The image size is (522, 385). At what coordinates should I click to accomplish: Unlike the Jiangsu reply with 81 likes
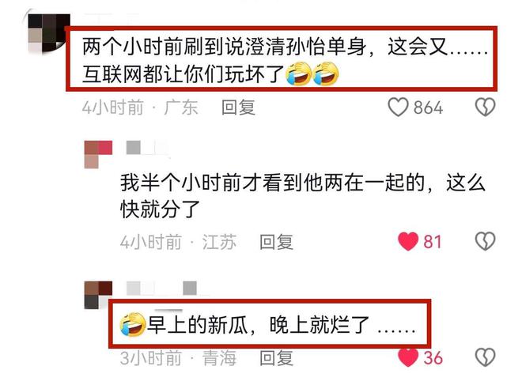pyautogui.click(x=408, y=241)
